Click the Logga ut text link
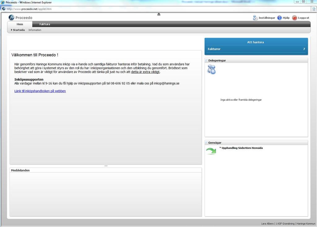317x227 pixels. pyautogui.click(x=303, y=18)
